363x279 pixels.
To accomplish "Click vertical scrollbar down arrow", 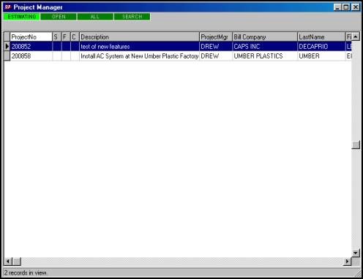I will point(356,253).
